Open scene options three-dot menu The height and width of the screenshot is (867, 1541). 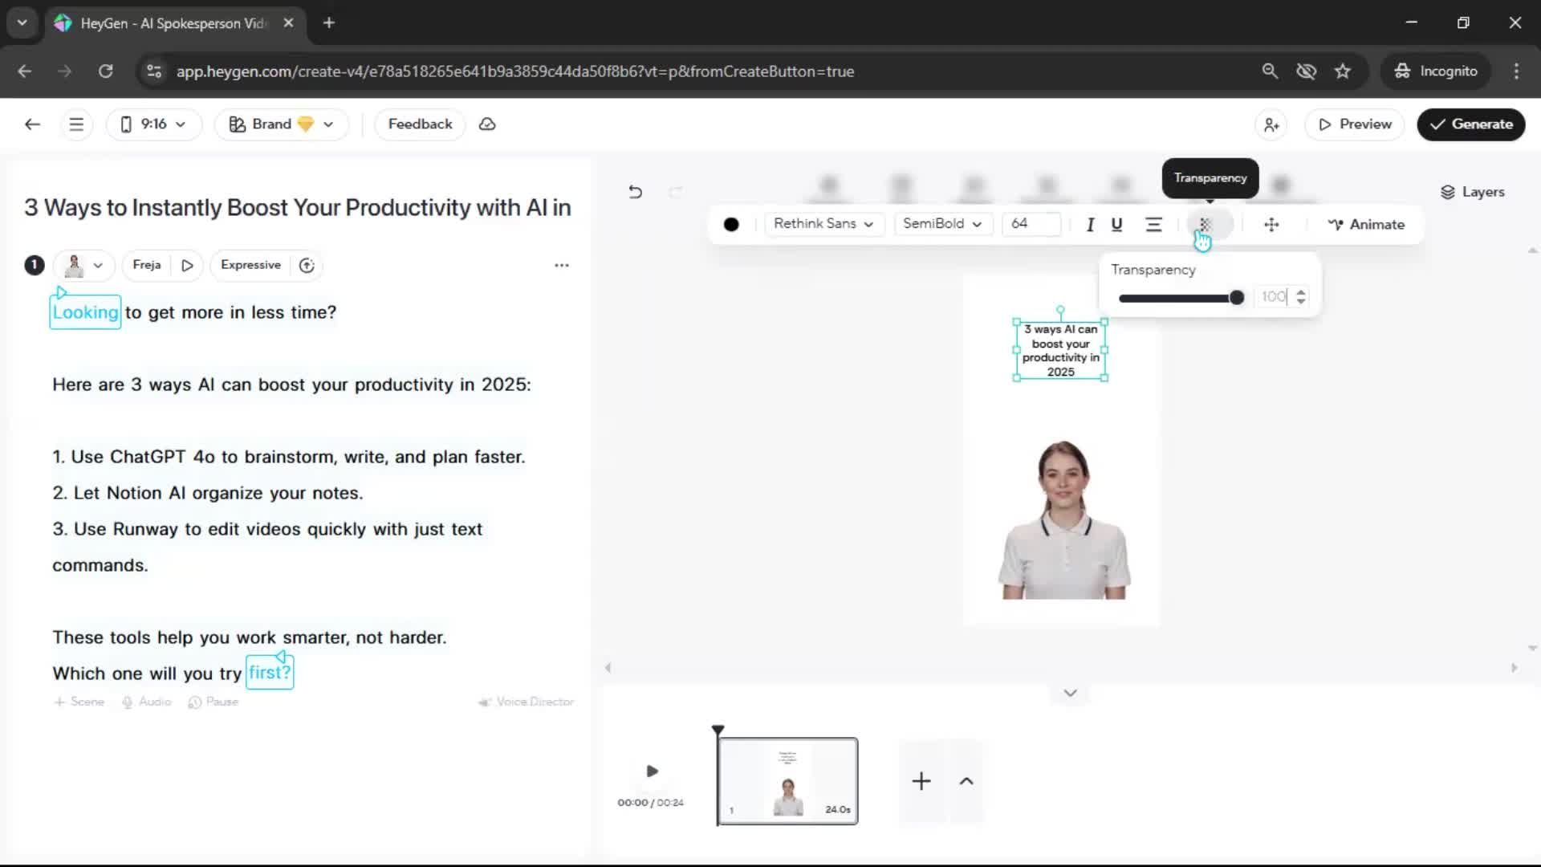coord(562,265)
